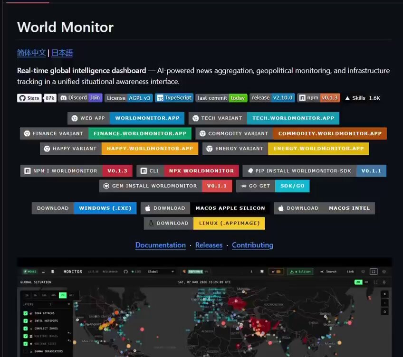Select the 2D map view toggle
The image size is (403, 357).
(358, 282)
